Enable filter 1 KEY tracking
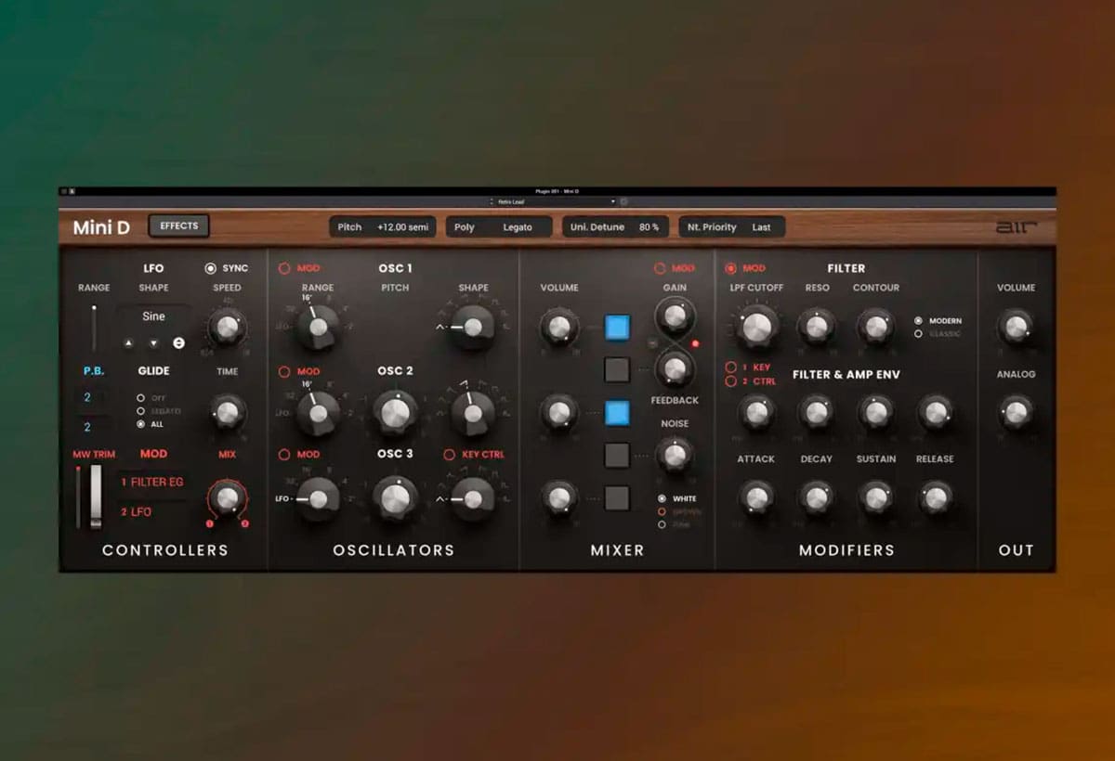 pos(730,368)
